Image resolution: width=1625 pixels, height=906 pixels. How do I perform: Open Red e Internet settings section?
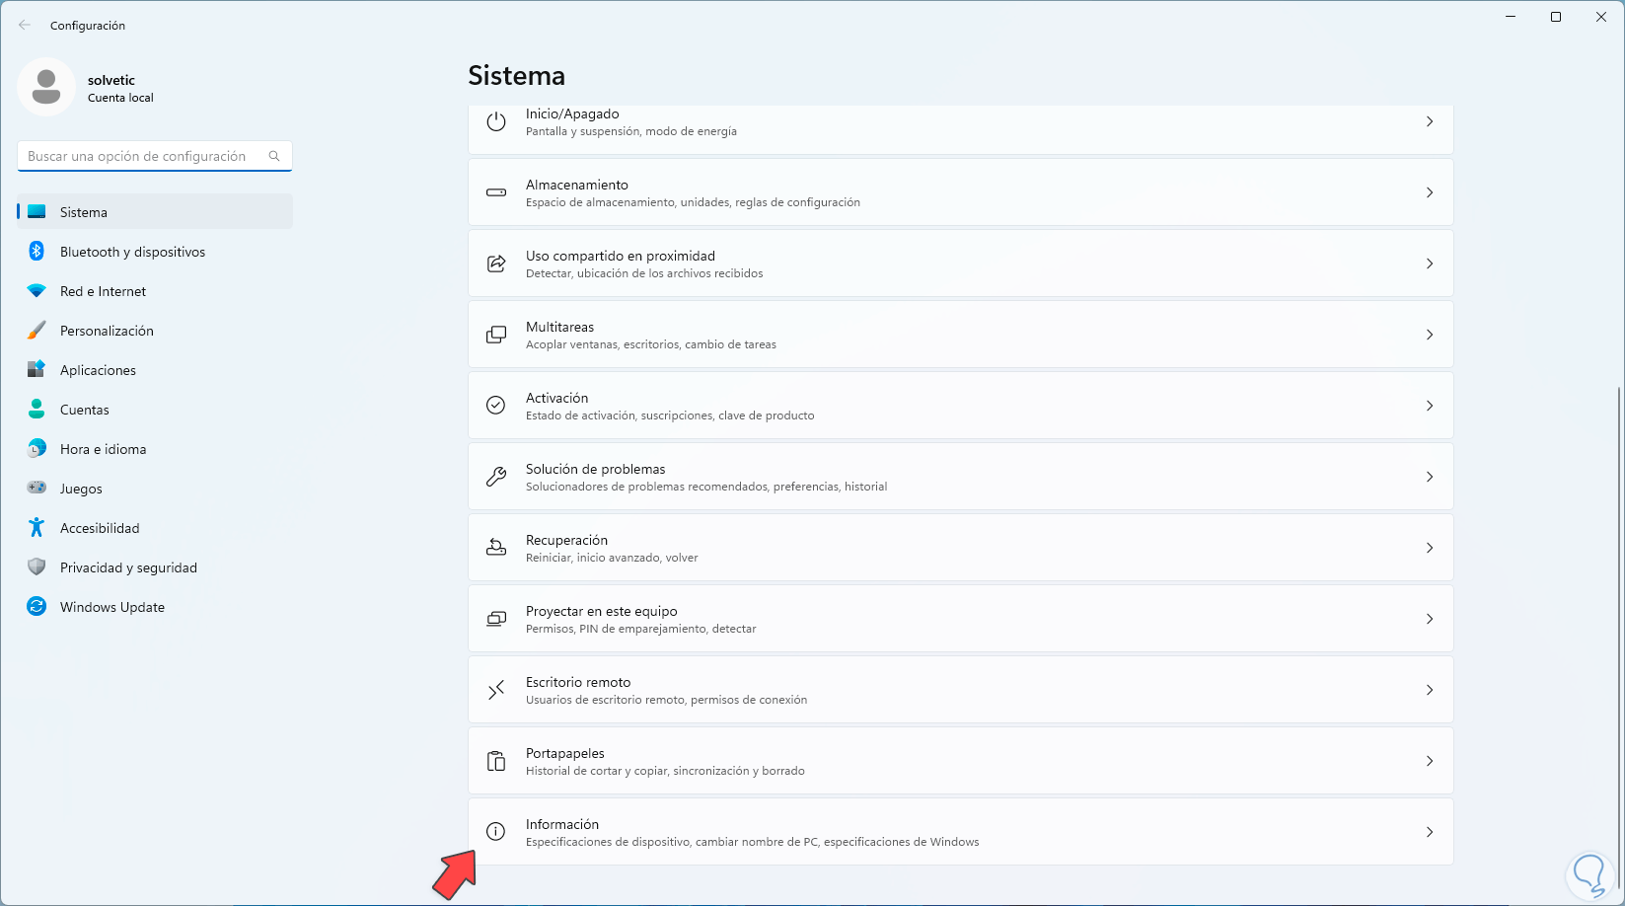(103, 291)
